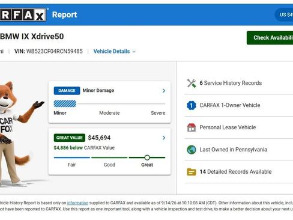This screenshot has height=220, width=293.
Task: Open Minor Damage details chevron
Action: [x=164, y=91]
